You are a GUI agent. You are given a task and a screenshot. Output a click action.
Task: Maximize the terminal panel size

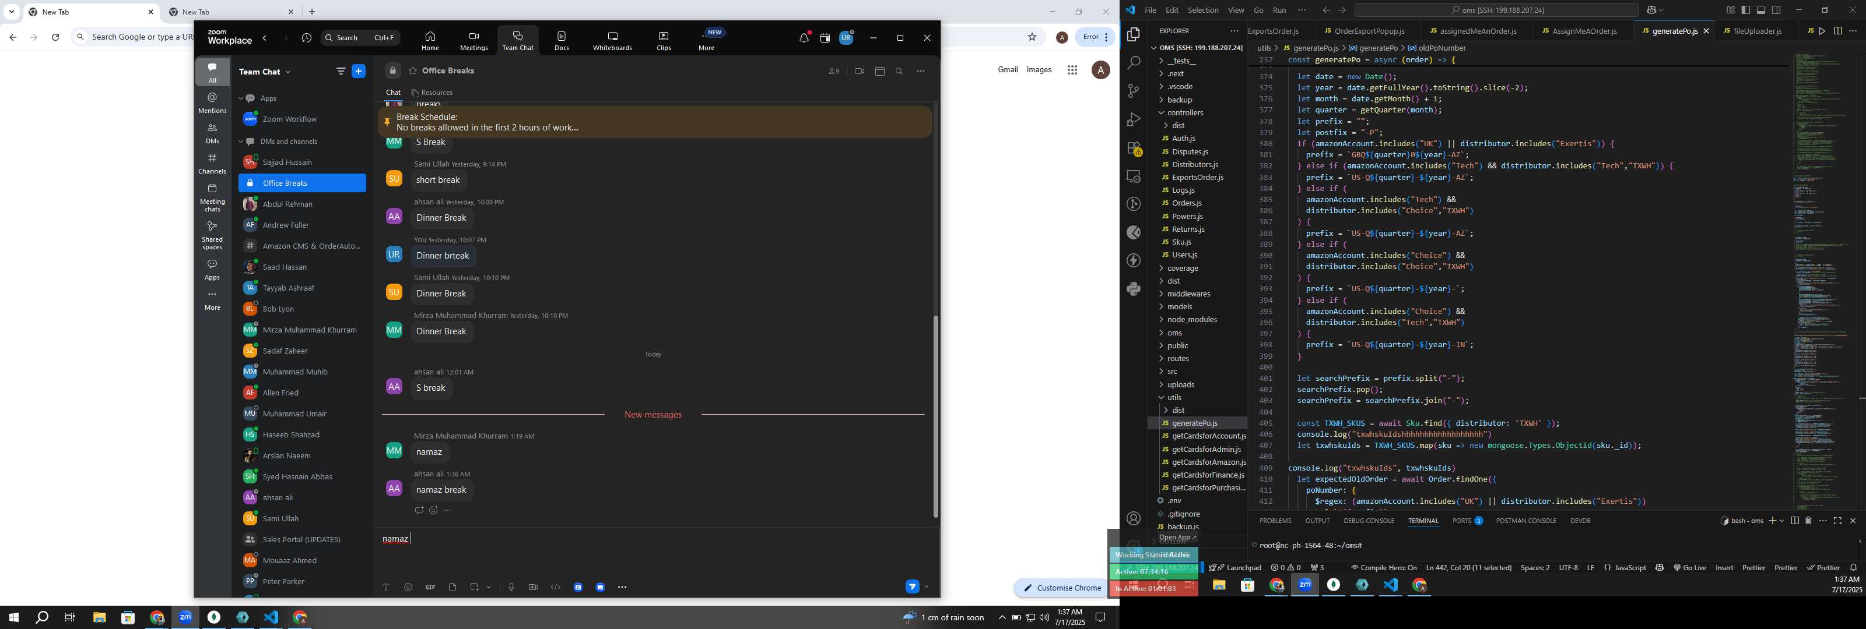tap(1838, 521)
